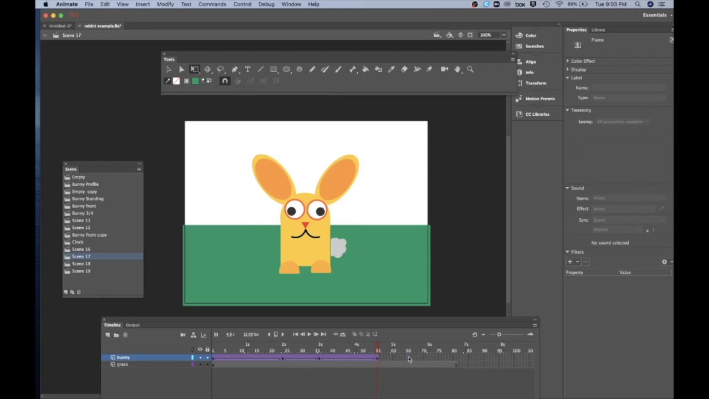Switch to the Properties tab
Image resolution: width=709 pixels, height=399 pixels.
576,30
